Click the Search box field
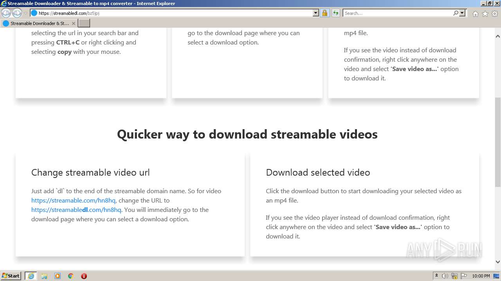501x281 pixels. tap(397, 13)
